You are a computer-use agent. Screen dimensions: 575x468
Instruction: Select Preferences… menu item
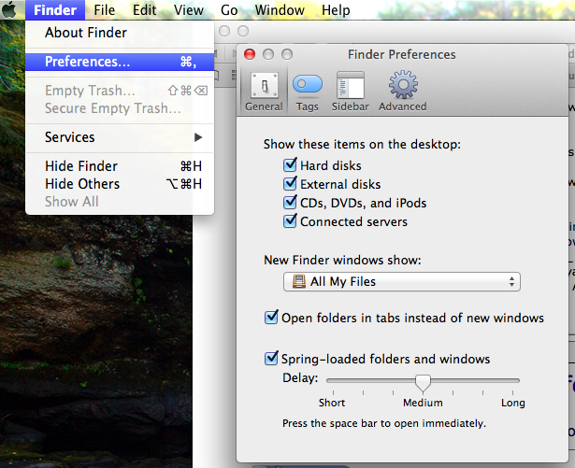pos(120,62)
